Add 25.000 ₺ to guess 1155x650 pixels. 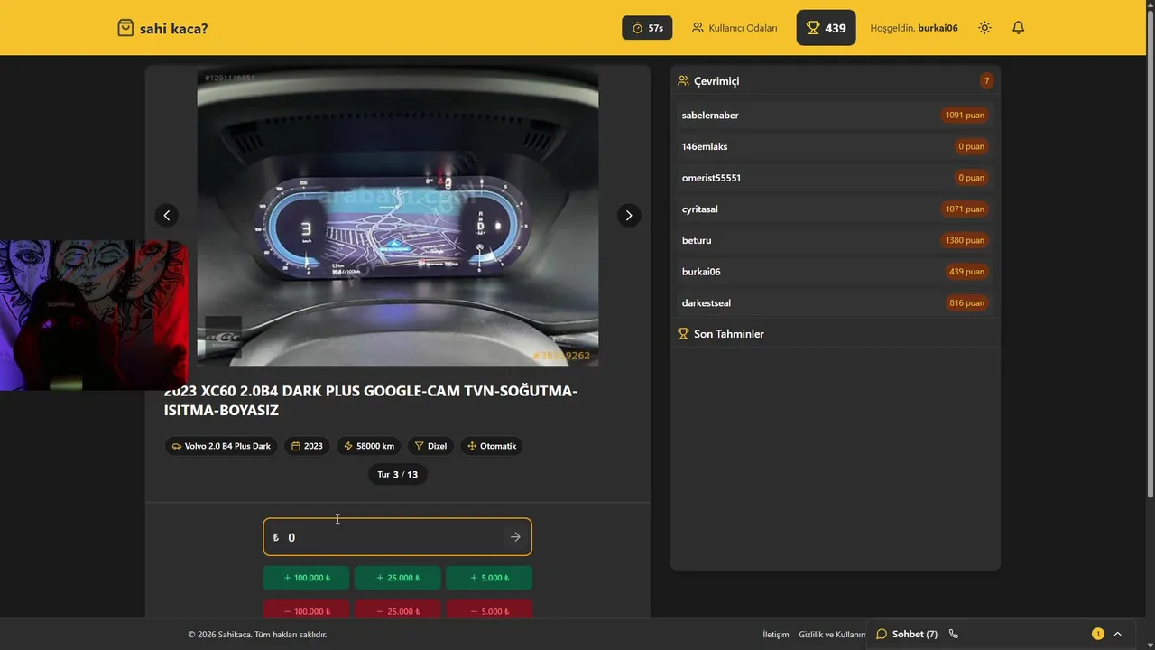tap(397, 578)
